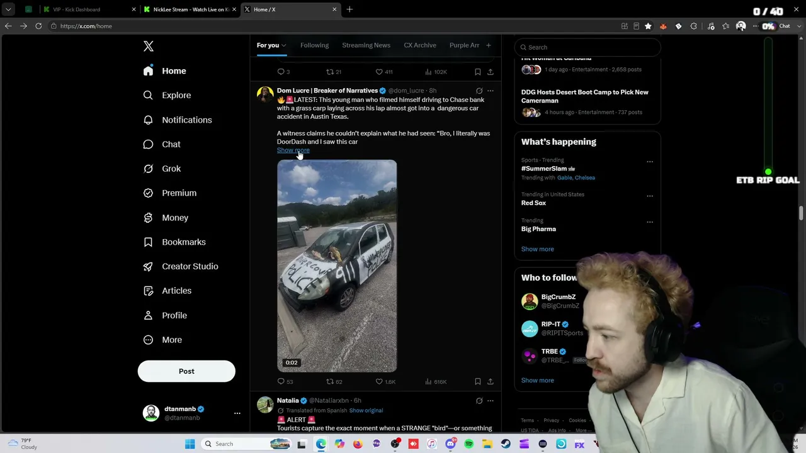Reply to the Dom Lucre post
Screen dimensions: 806x453
[285, 381]
